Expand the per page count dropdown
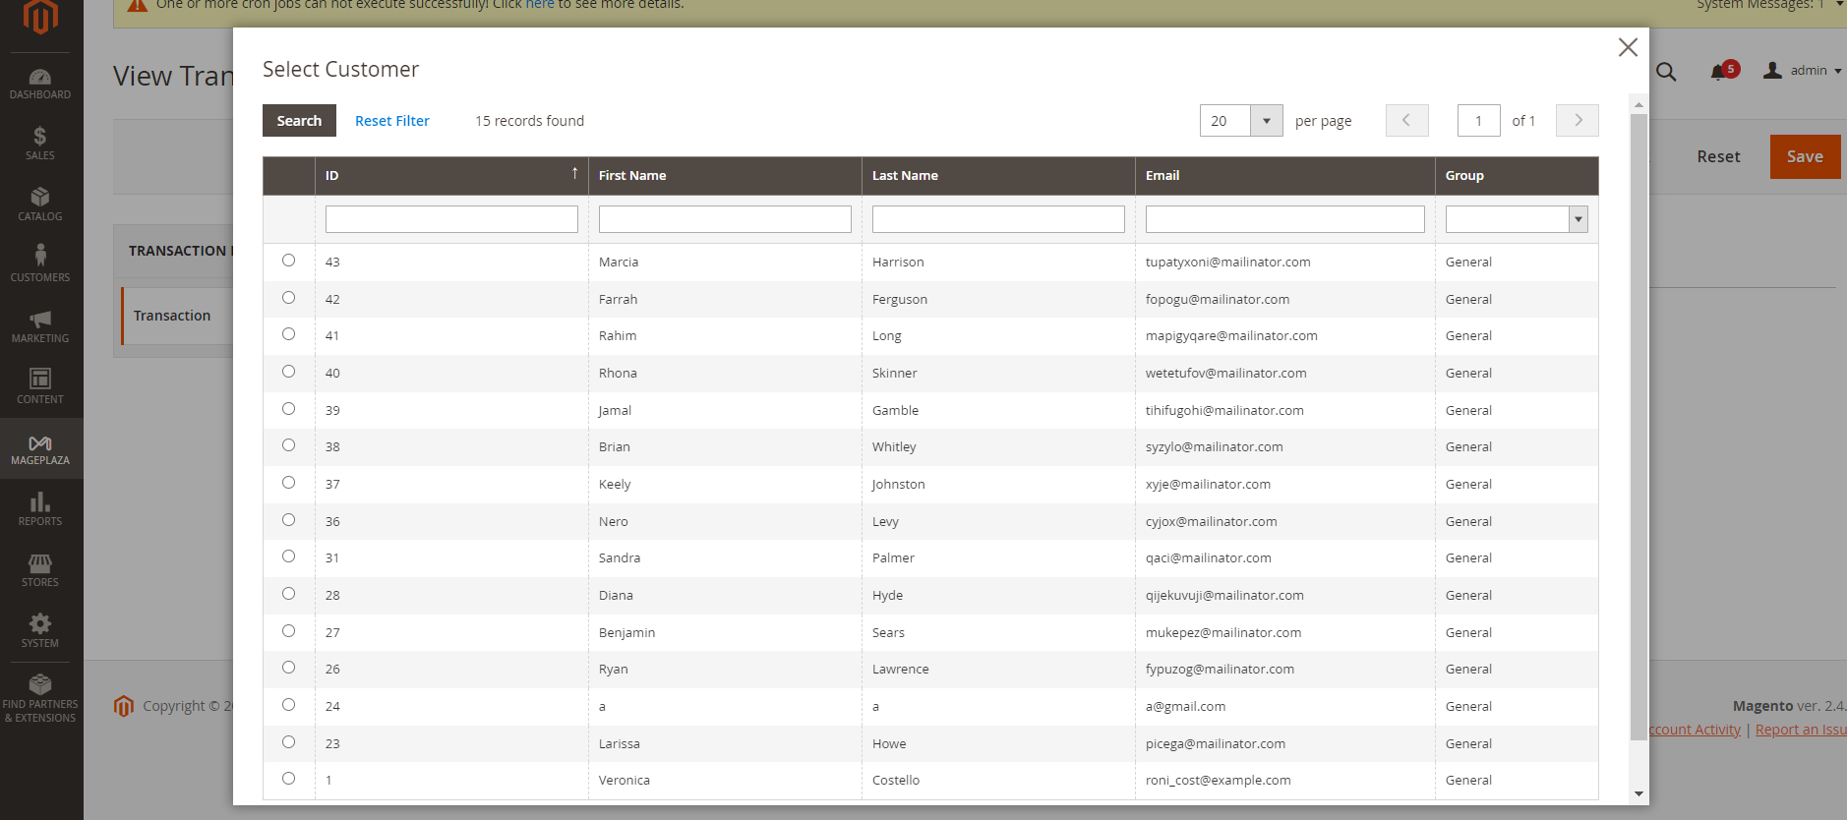 point(1266,121)
